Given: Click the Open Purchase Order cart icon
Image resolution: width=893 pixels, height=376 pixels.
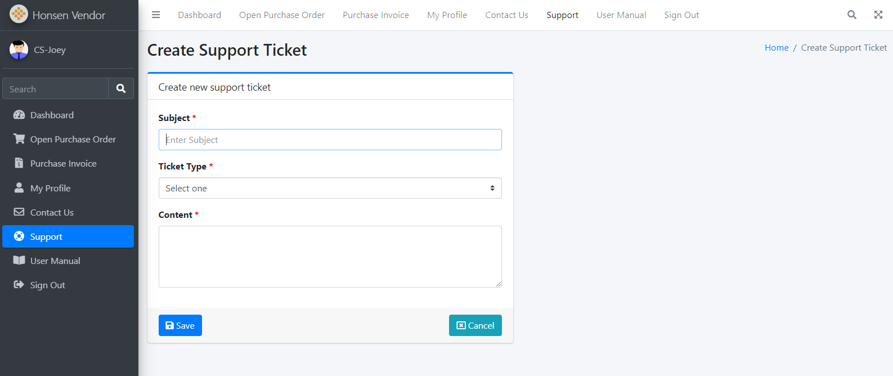Looking at the screenshot, I should [19, 139].
